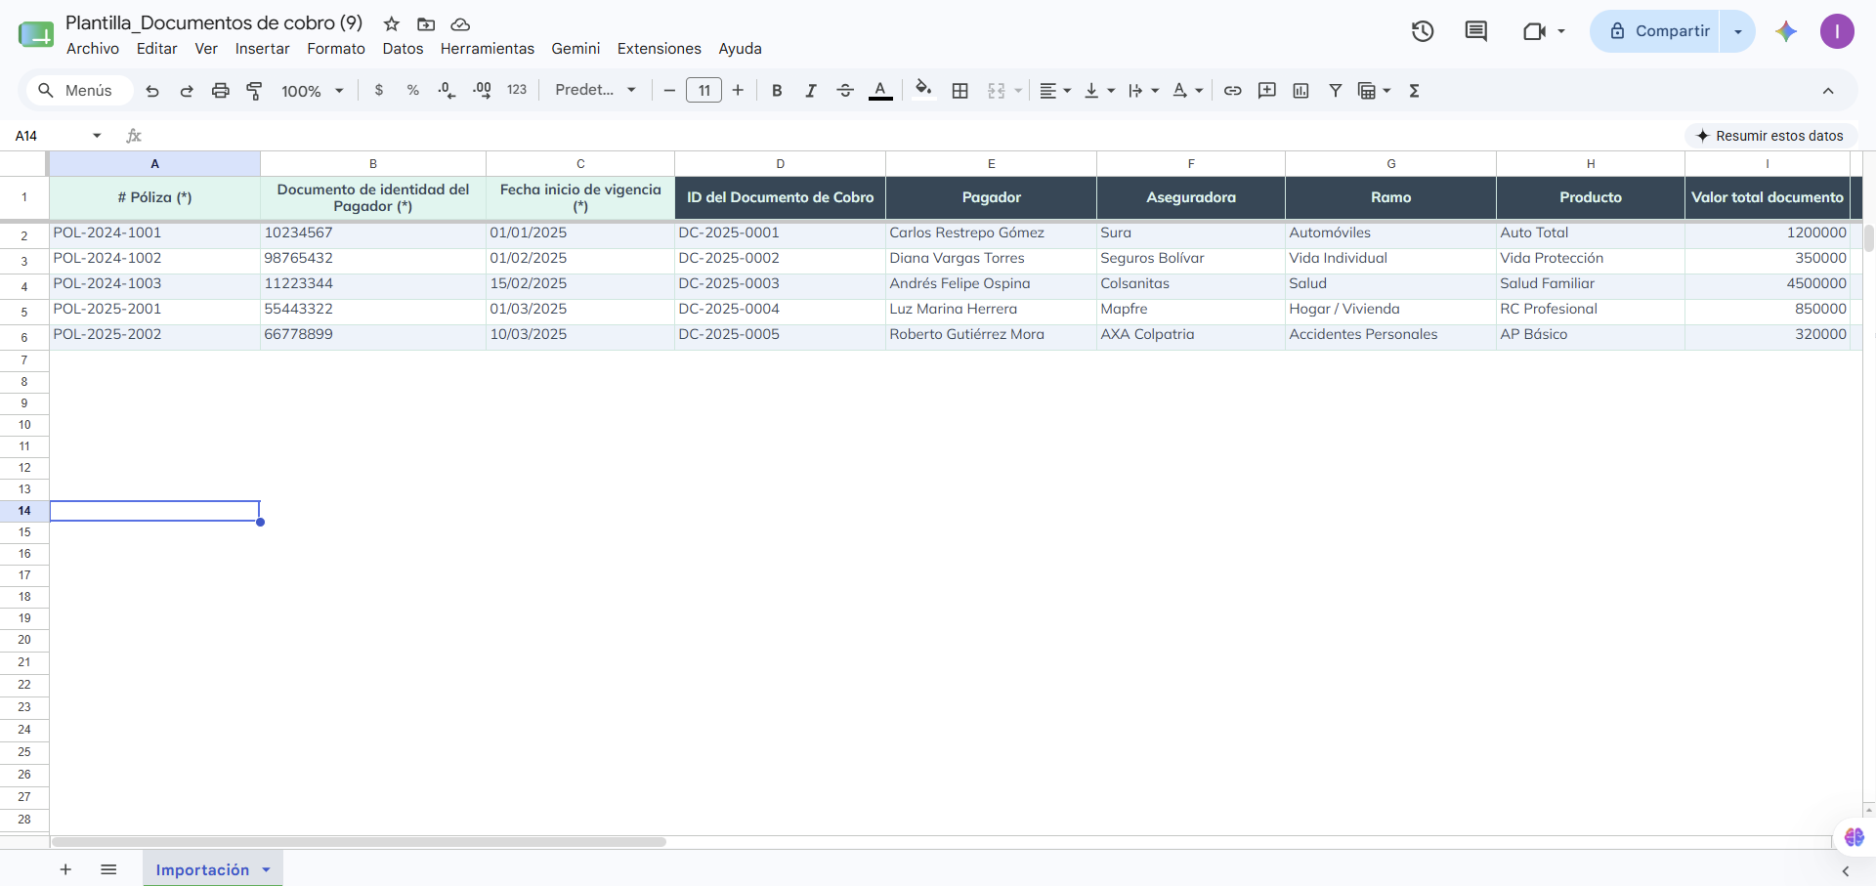
Task: Open the Extensiones menu
Action: [659, 49]
